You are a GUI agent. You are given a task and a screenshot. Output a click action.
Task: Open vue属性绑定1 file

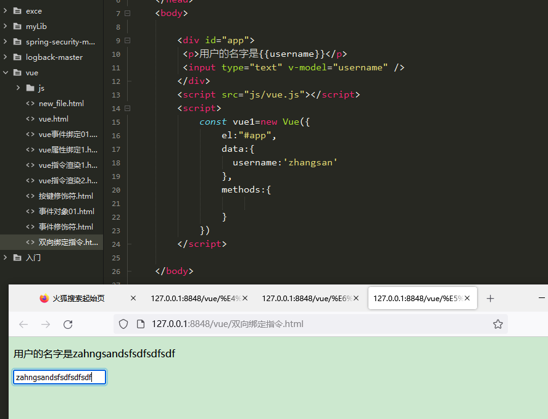pos(68,149)
